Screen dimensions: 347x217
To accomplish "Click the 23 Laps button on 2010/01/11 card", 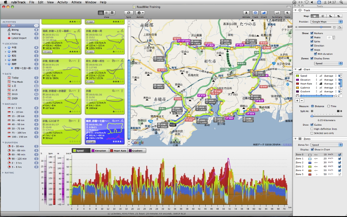I will pos(47,52).
